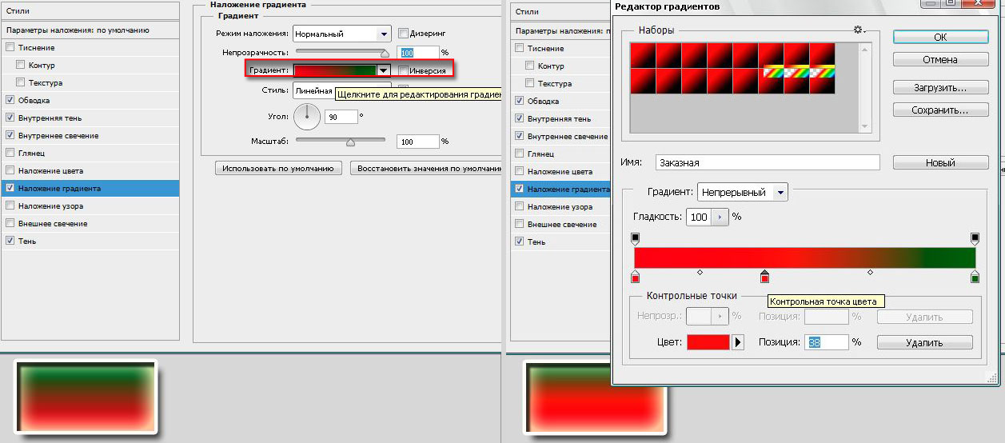Click the OK button in gradient editor
The height and width of the screenshot is (443, 1005).
pyautogui.click(x=939, y=38)
